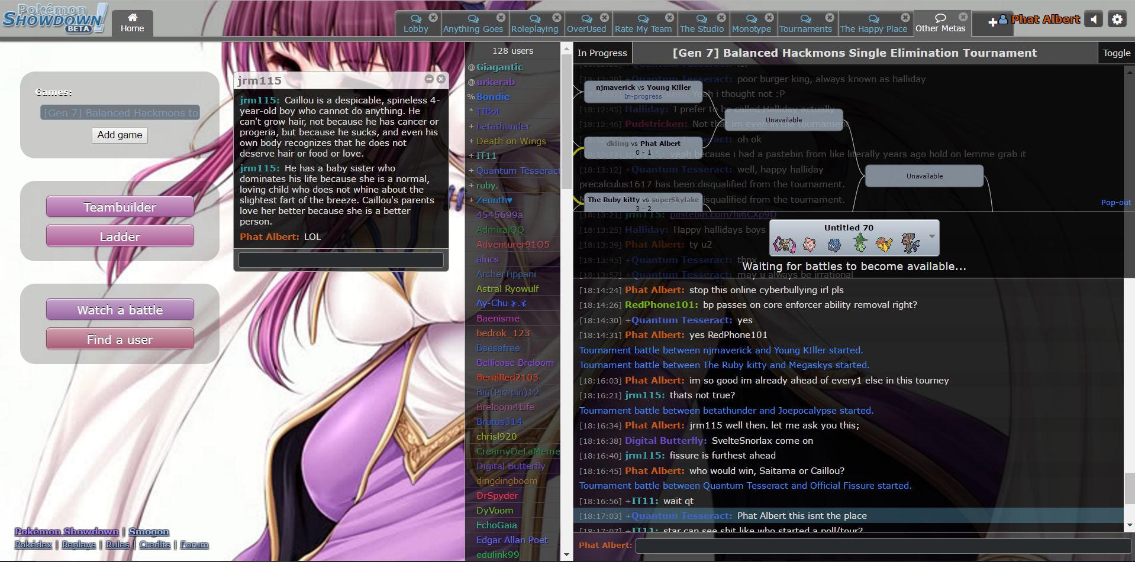The height and width of the screenshot is (562, 1135).
Task: Open the started Quantum Tesseract vs Official Fissure battle
Action: (745, 486)
